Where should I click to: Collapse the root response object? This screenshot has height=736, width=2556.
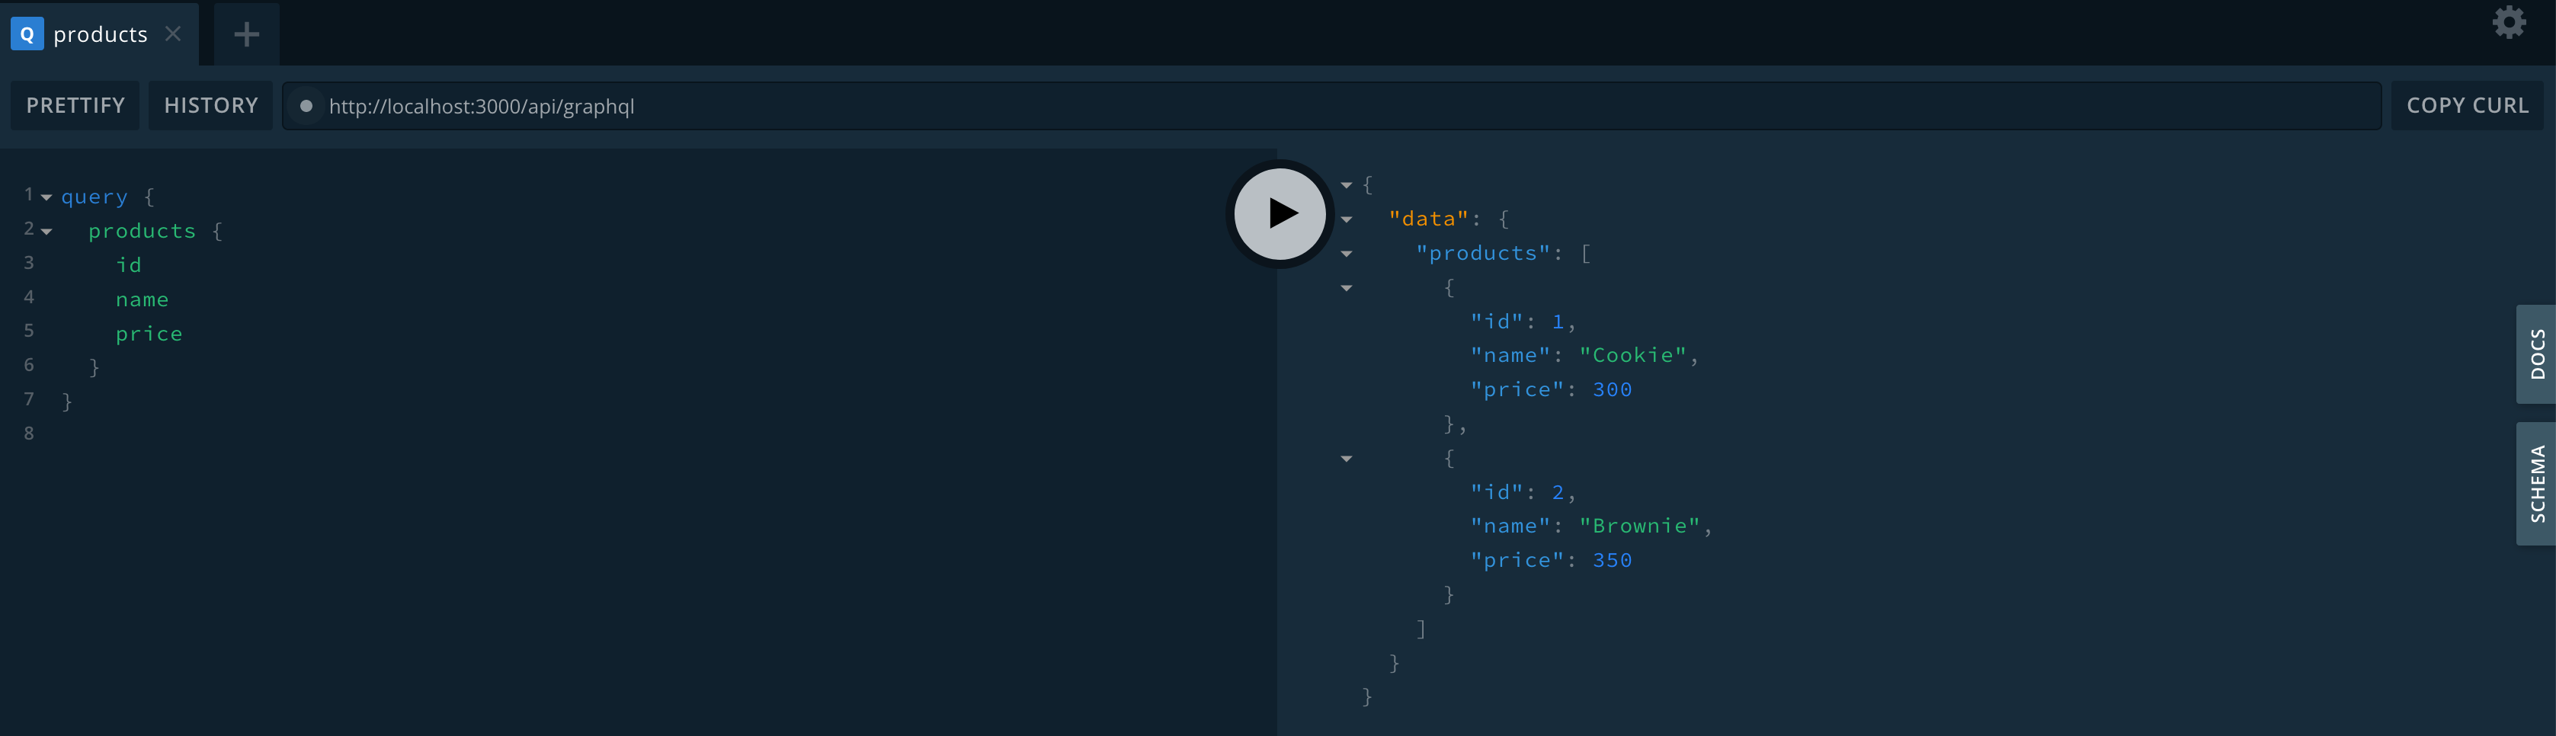pos(1346,184)
